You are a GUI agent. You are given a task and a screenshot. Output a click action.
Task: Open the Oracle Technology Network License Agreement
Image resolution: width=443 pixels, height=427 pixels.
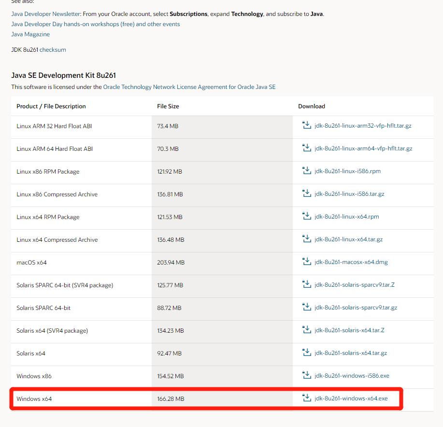point(189,87)
